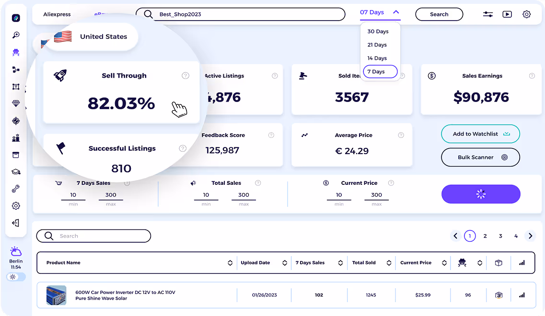Go to page 2
The width and height of the screenshot is (545, 316).
click(x=485, y=236)
